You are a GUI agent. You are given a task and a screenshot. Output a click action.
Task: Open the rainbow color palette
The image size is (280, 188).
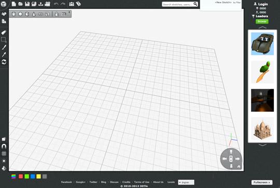tap(13, 177)
